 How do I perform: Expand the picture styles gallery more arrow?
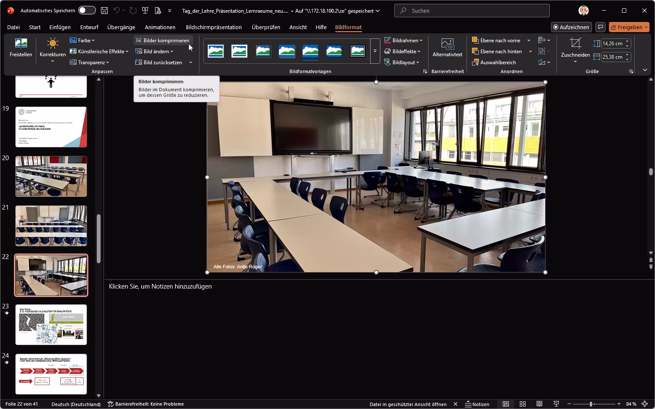pyautogui.click(x=375, y=51)
